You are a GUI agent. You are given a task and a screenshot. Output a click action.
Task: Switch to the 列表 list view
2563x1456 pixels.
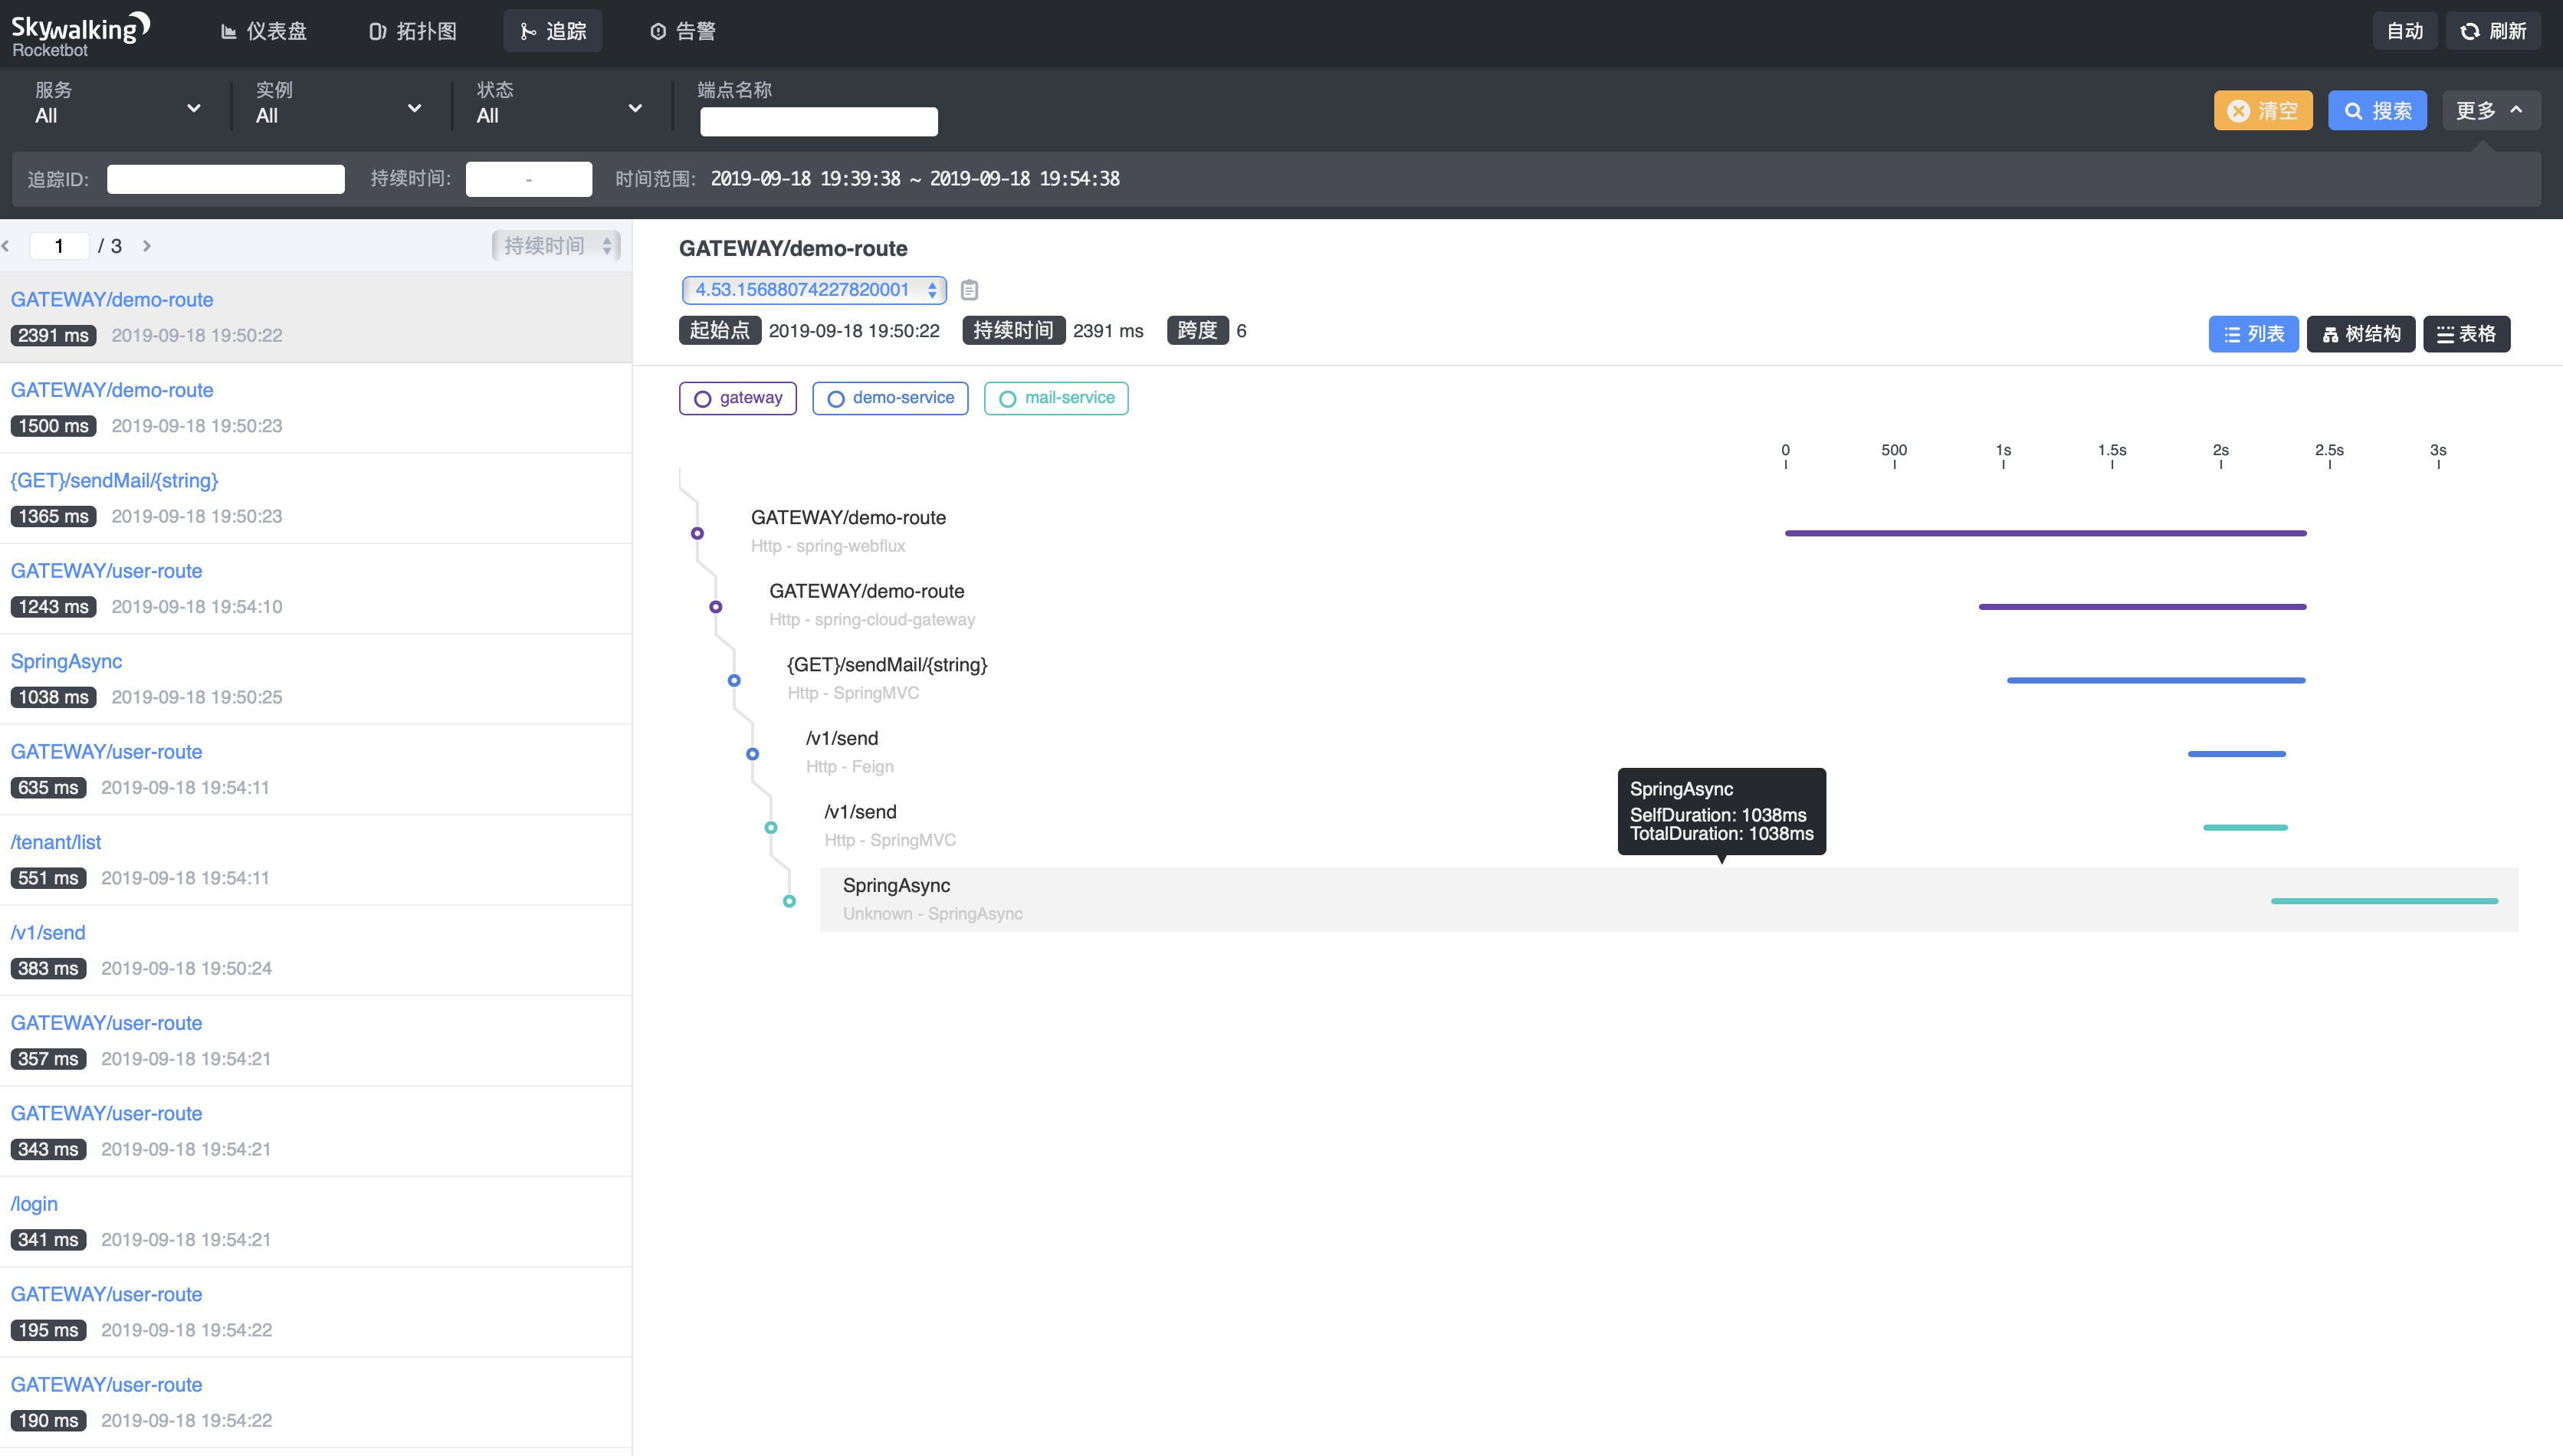[x=2253, y=334]
